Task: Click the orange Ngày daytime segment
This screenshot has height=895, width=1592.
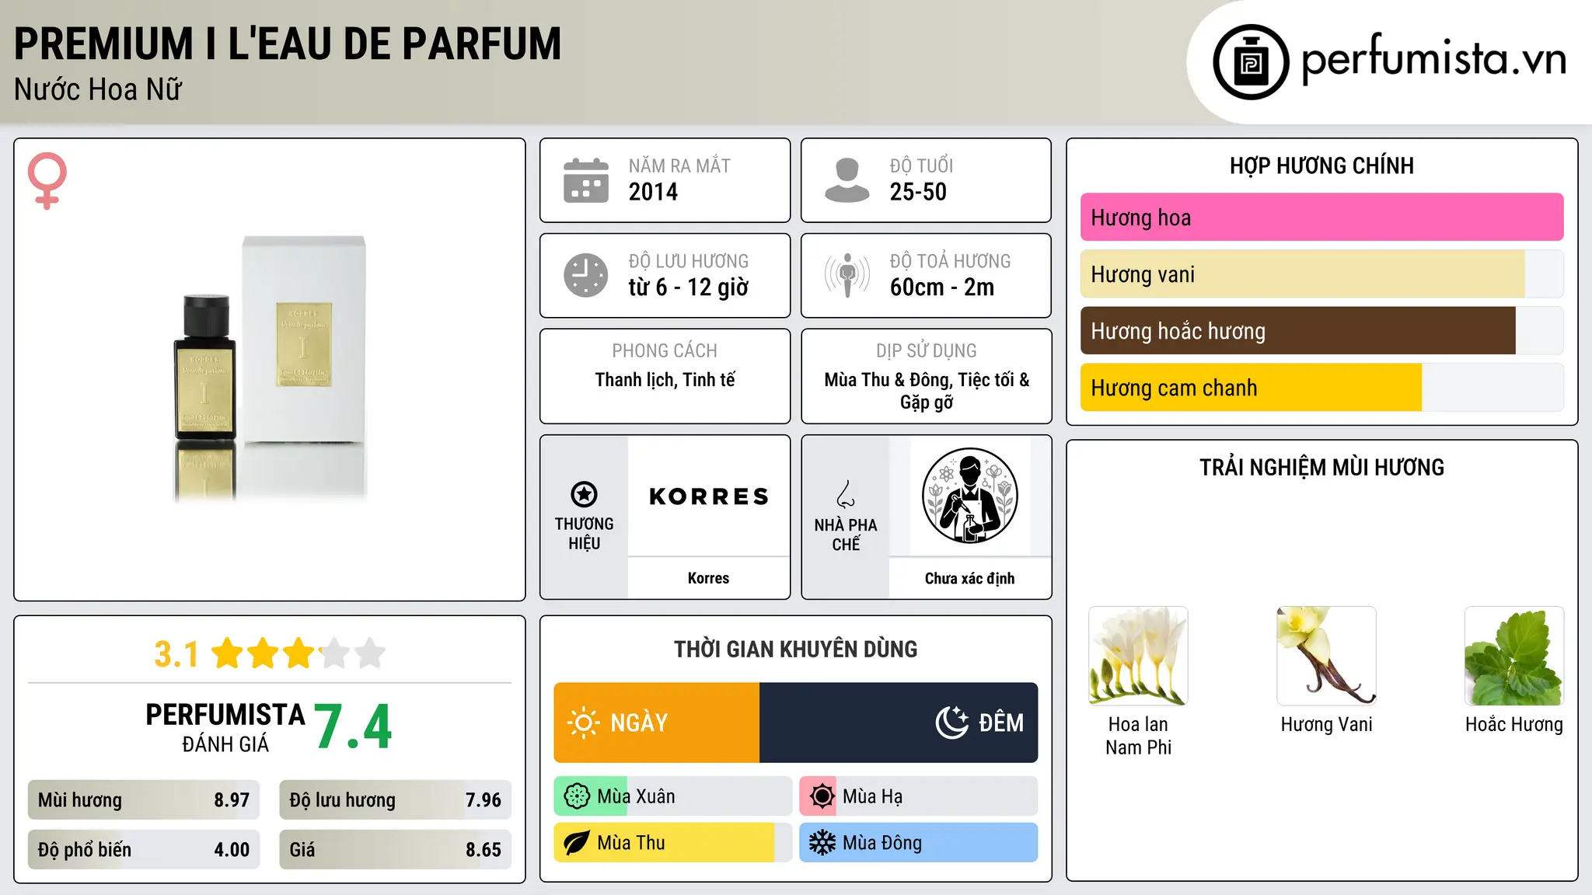Action: [657, 723]
